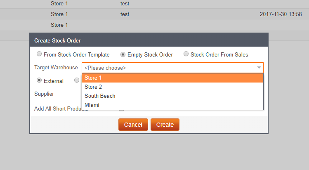Click the <Please choose> warehouse combo box
The image size is (309, 170).
pos(172,68)
